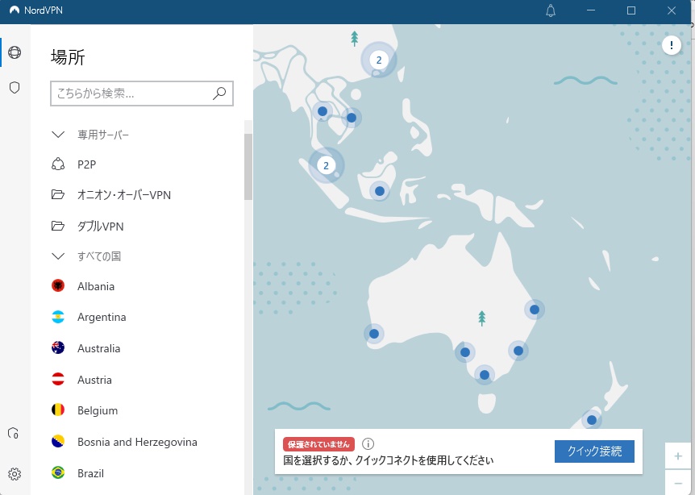695x495 pixels.
Task: Collapse the 専用サーバー section chevron
Action: coord(58,135)
